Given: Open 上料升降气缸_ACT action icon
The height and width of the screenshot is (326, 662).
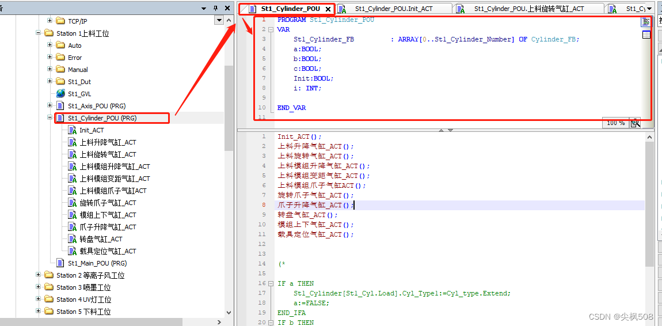Looking at the screenshot, I should point(72,142).
